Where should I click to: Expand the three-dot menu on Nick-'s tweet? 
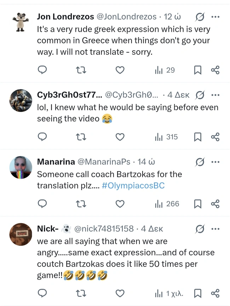215,229
